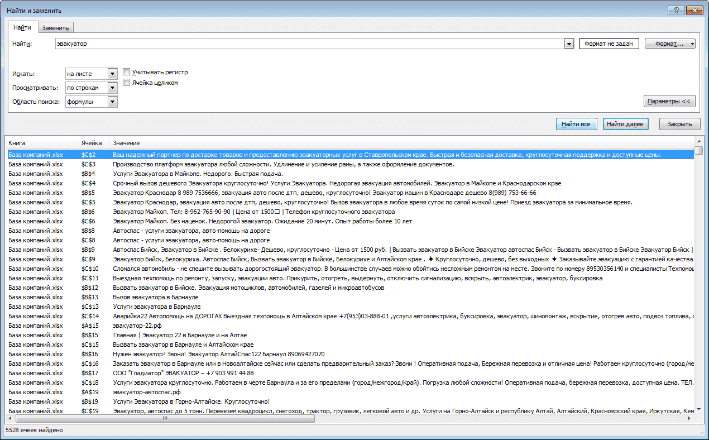The image size is (709, 440).
Task: Click the vertical scrollbar thumb in results list
Action: (699, 150)
